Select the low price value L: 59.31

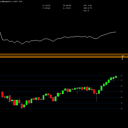(67, 8)
